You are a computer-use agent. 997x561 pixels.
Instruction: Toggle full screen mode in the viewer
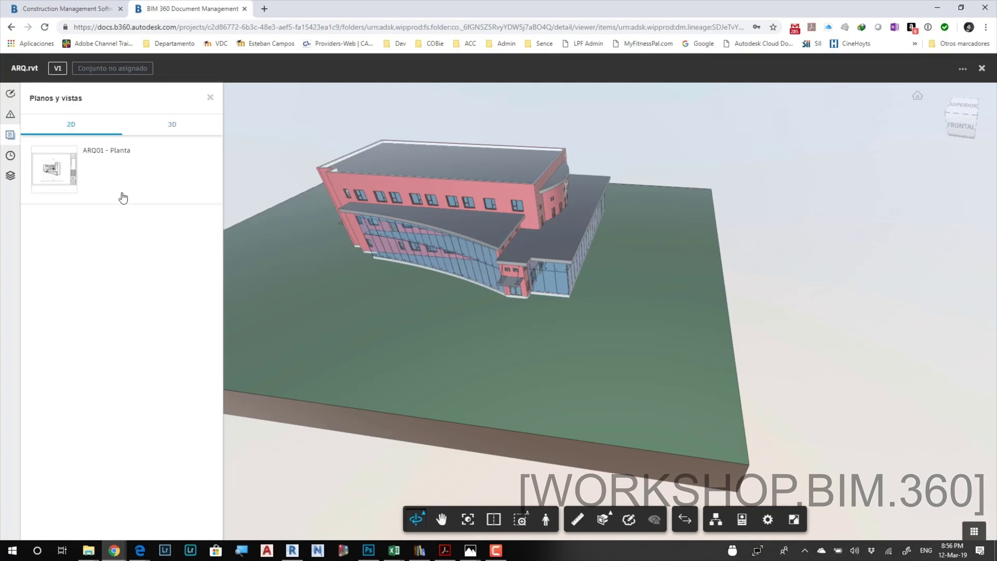[793, 519]
